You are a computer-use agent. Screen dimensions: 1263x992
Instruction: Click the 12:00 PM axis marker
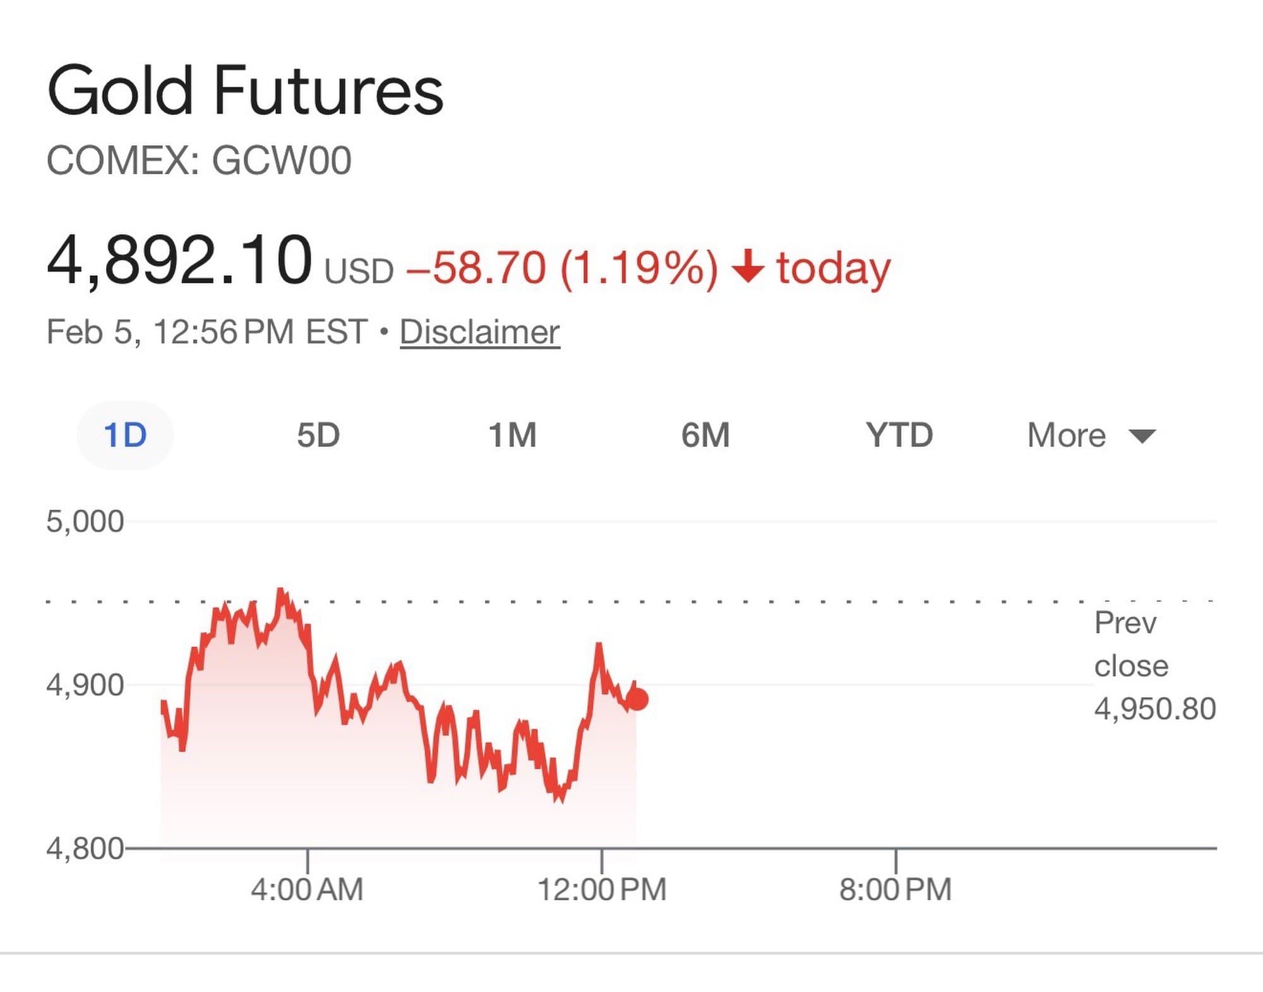click(602, 889)
